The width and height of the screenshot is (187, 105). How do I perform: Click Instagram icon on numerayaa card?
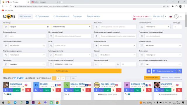coord(26,85)
